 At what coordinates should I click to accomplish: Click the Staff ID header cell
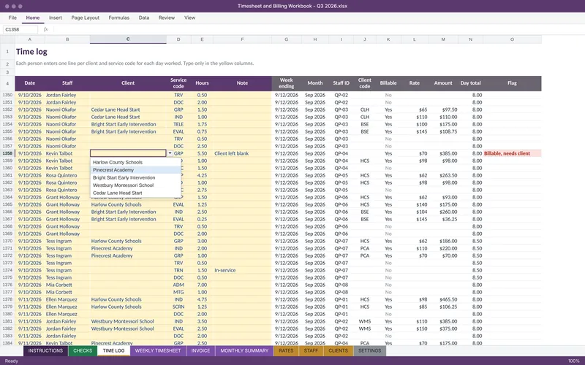(x=341, y=83)
